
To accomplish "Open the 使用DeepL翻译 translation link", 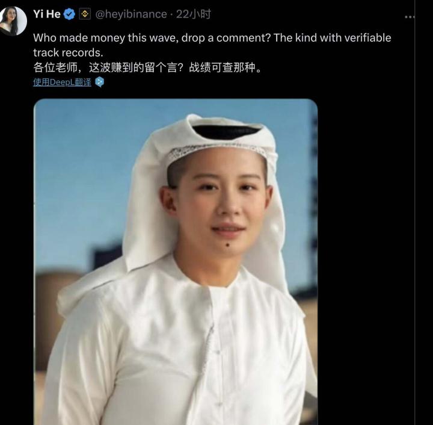I will pyautogui.click(x=62, y=82).
